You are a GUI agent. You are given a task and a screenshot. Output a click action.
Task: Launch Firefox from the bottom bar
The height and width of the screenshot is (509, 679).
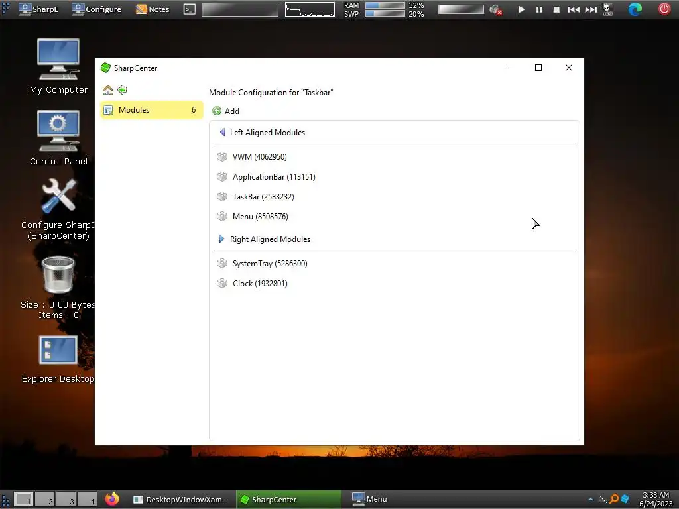(112, 499)
